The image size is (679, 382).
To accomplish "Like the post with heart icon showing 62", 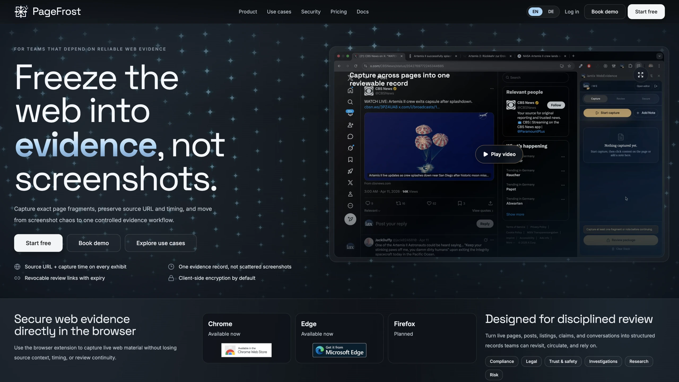I will point(431,203).
